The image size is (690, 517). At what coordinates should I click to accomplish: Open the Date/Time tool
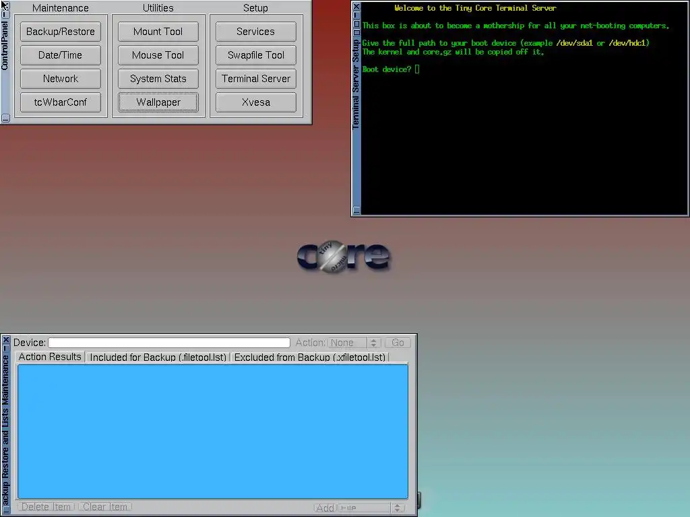coord(60,55)
